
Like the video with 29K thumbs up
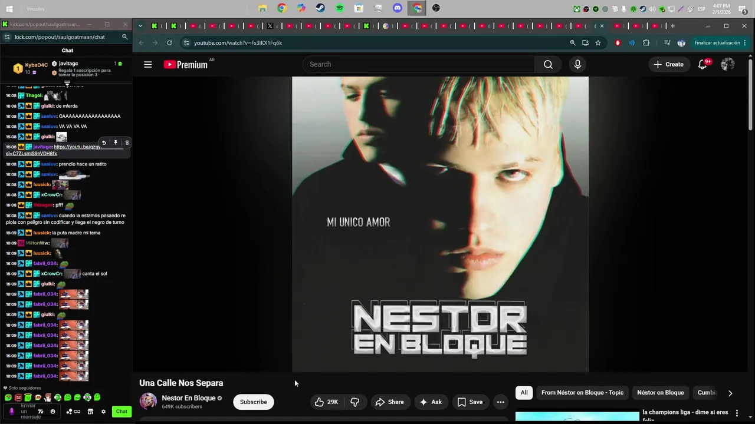point(326,402)
